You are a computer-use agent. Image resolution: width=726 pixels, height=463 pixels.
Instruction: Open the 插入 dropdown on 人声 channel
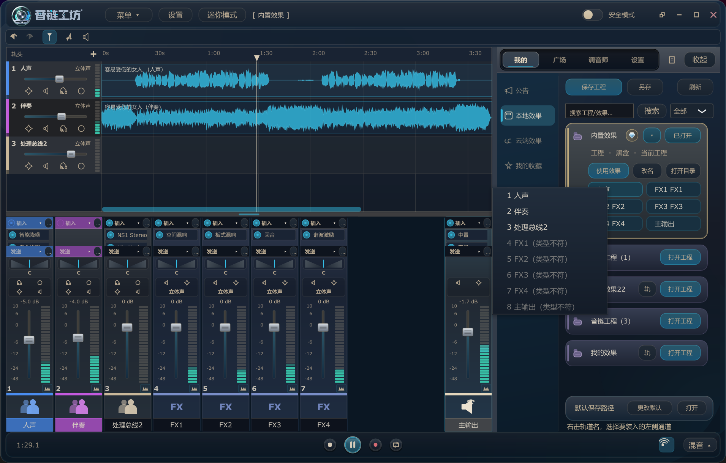[40, 223]
